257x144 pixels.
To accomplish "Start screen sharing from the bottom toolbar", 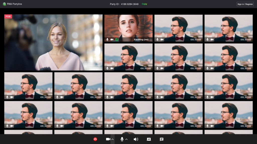I will coord(149,139).
